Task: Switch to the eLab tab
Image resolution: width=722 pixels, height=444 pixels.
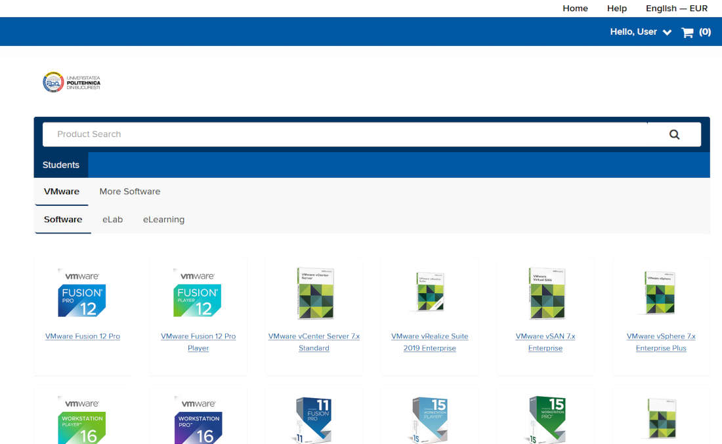Action: (x=112, y=220)
